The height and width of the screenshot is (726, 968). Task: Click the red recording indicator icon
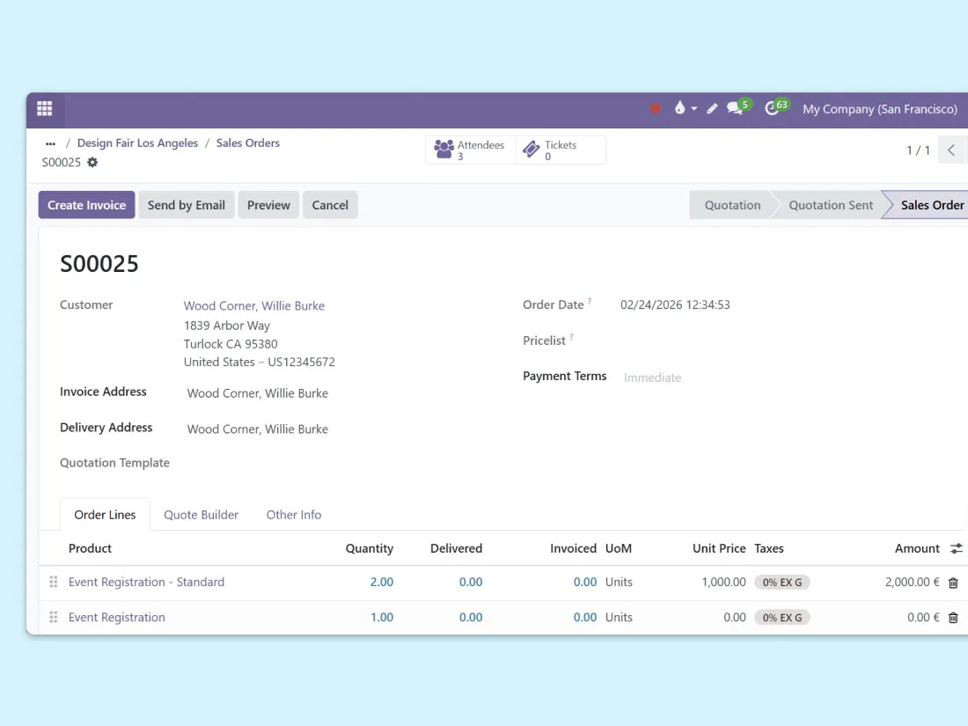click(656, 109)
